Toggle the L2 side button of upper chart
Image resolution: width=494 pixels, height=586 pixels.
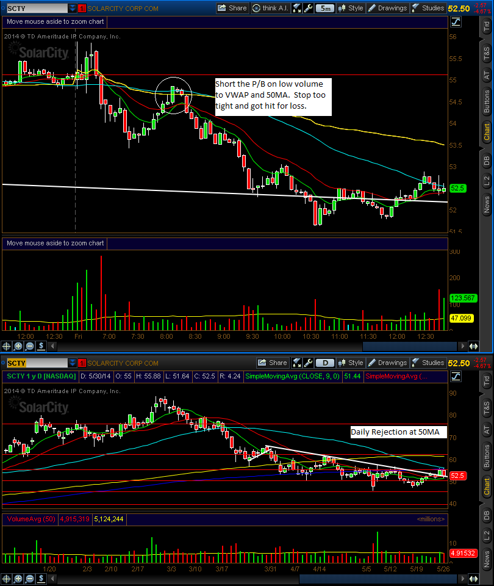point(486,181)
